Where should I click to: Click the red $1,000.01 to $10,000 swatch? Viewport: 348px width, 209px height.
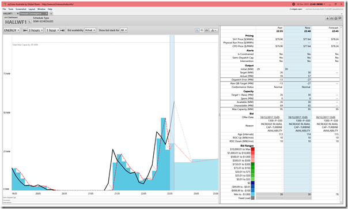[252, 153]
